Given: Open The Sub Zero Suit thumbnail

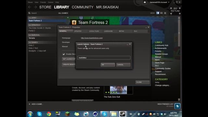Looking at the screenshot, I should 118,90.
